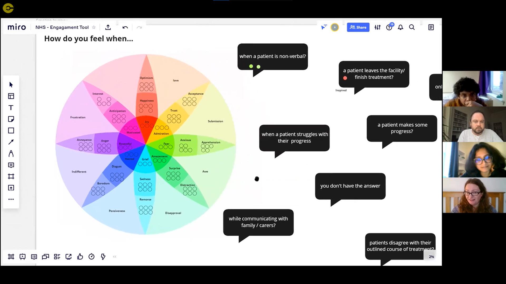Toggle collaborator cursors visibility icon
The height and width of the screenshot is (284, 506).
[324, 27]
